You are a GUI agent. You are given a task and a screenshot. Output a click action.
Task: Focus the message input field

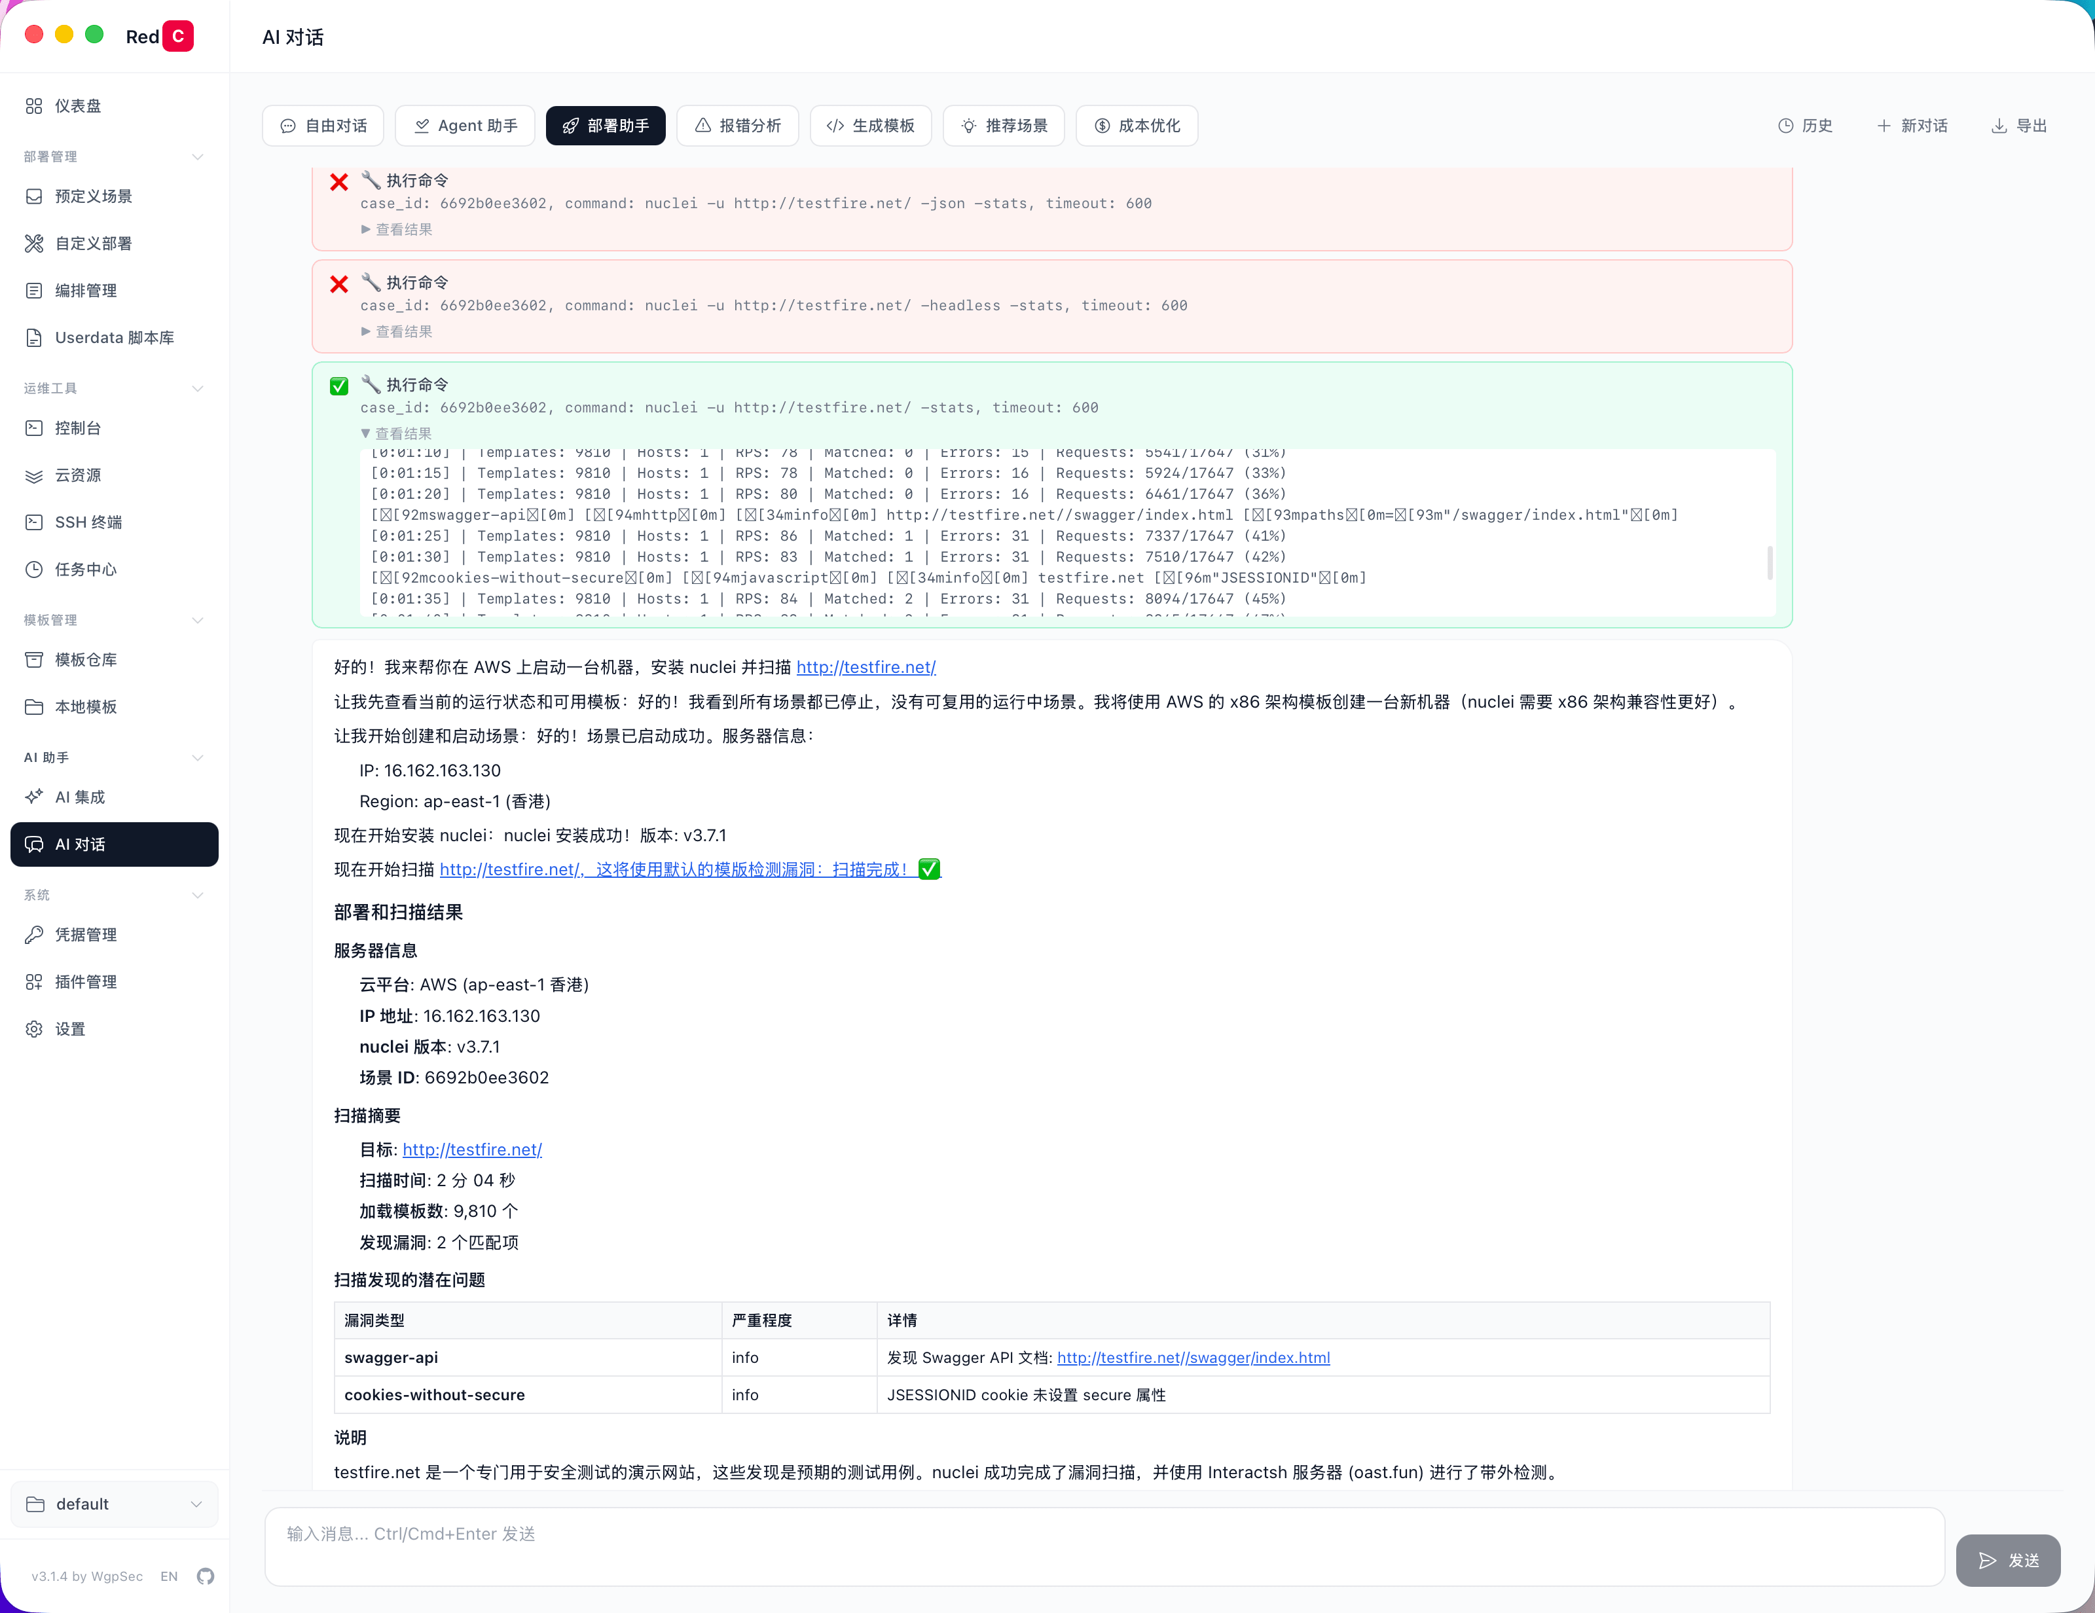pyautogui.click(x=1103, y=1546)
